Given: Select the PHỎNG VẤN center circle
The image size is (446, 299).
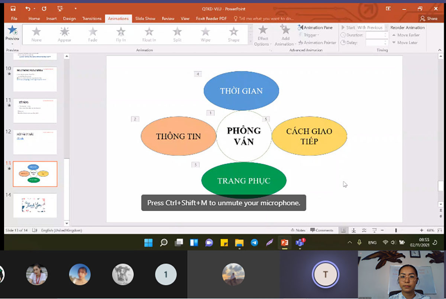Looking at the screenshot, I should point(244,136).
